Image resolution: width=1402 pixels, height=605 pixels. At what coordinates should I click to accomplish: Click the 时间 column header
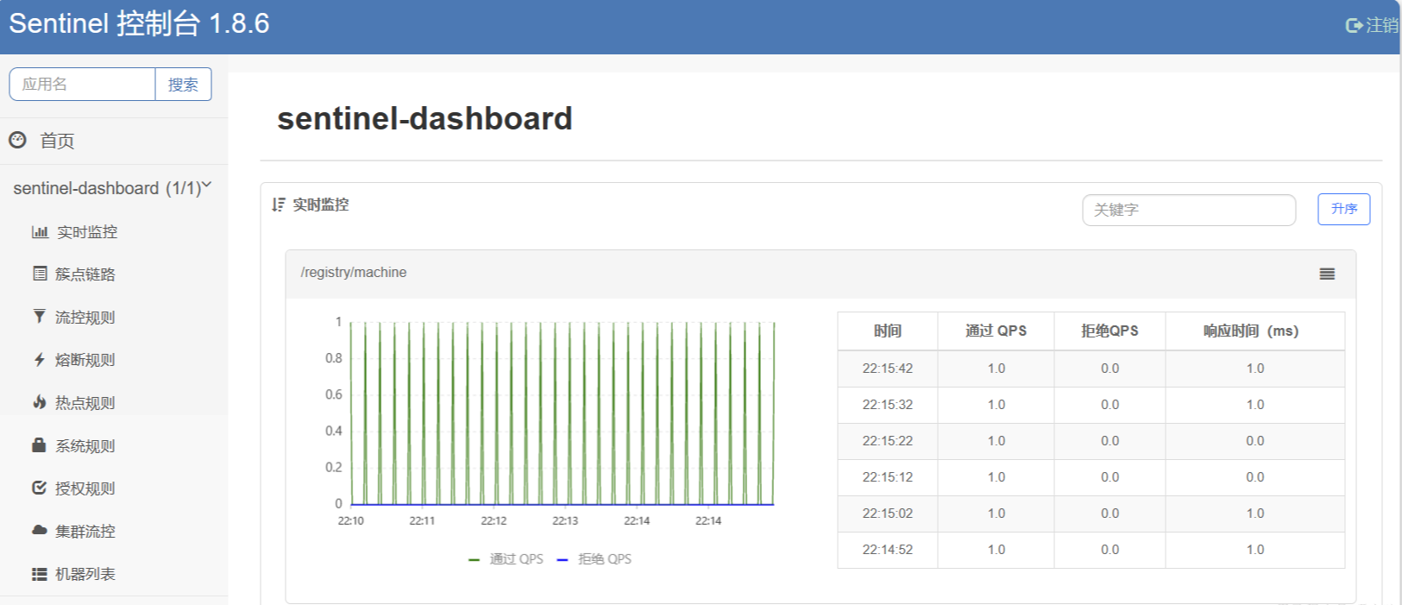888,331
